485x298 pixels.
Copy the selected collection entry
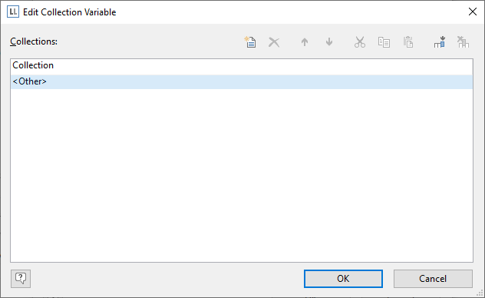coord(384,42)
